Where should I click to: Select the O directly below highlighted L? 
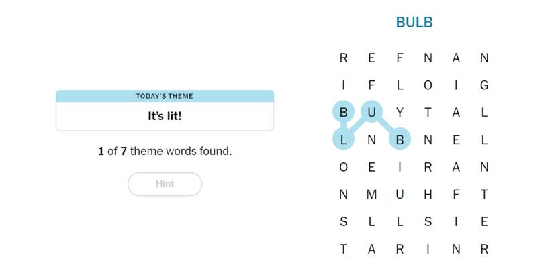tap(343, 168)
